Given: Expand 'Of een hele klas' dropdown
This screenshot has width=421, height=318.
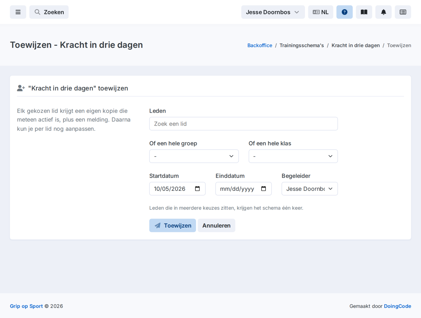Looking at the screenshot, I should click(x=293, y=156).
